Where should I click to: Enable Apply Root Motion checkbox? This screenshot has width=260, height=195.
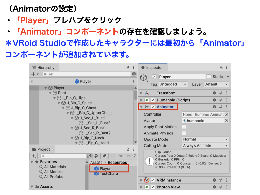pos(184,127)
